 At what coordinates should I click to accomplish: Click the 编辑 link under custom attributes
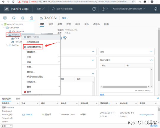102,95
